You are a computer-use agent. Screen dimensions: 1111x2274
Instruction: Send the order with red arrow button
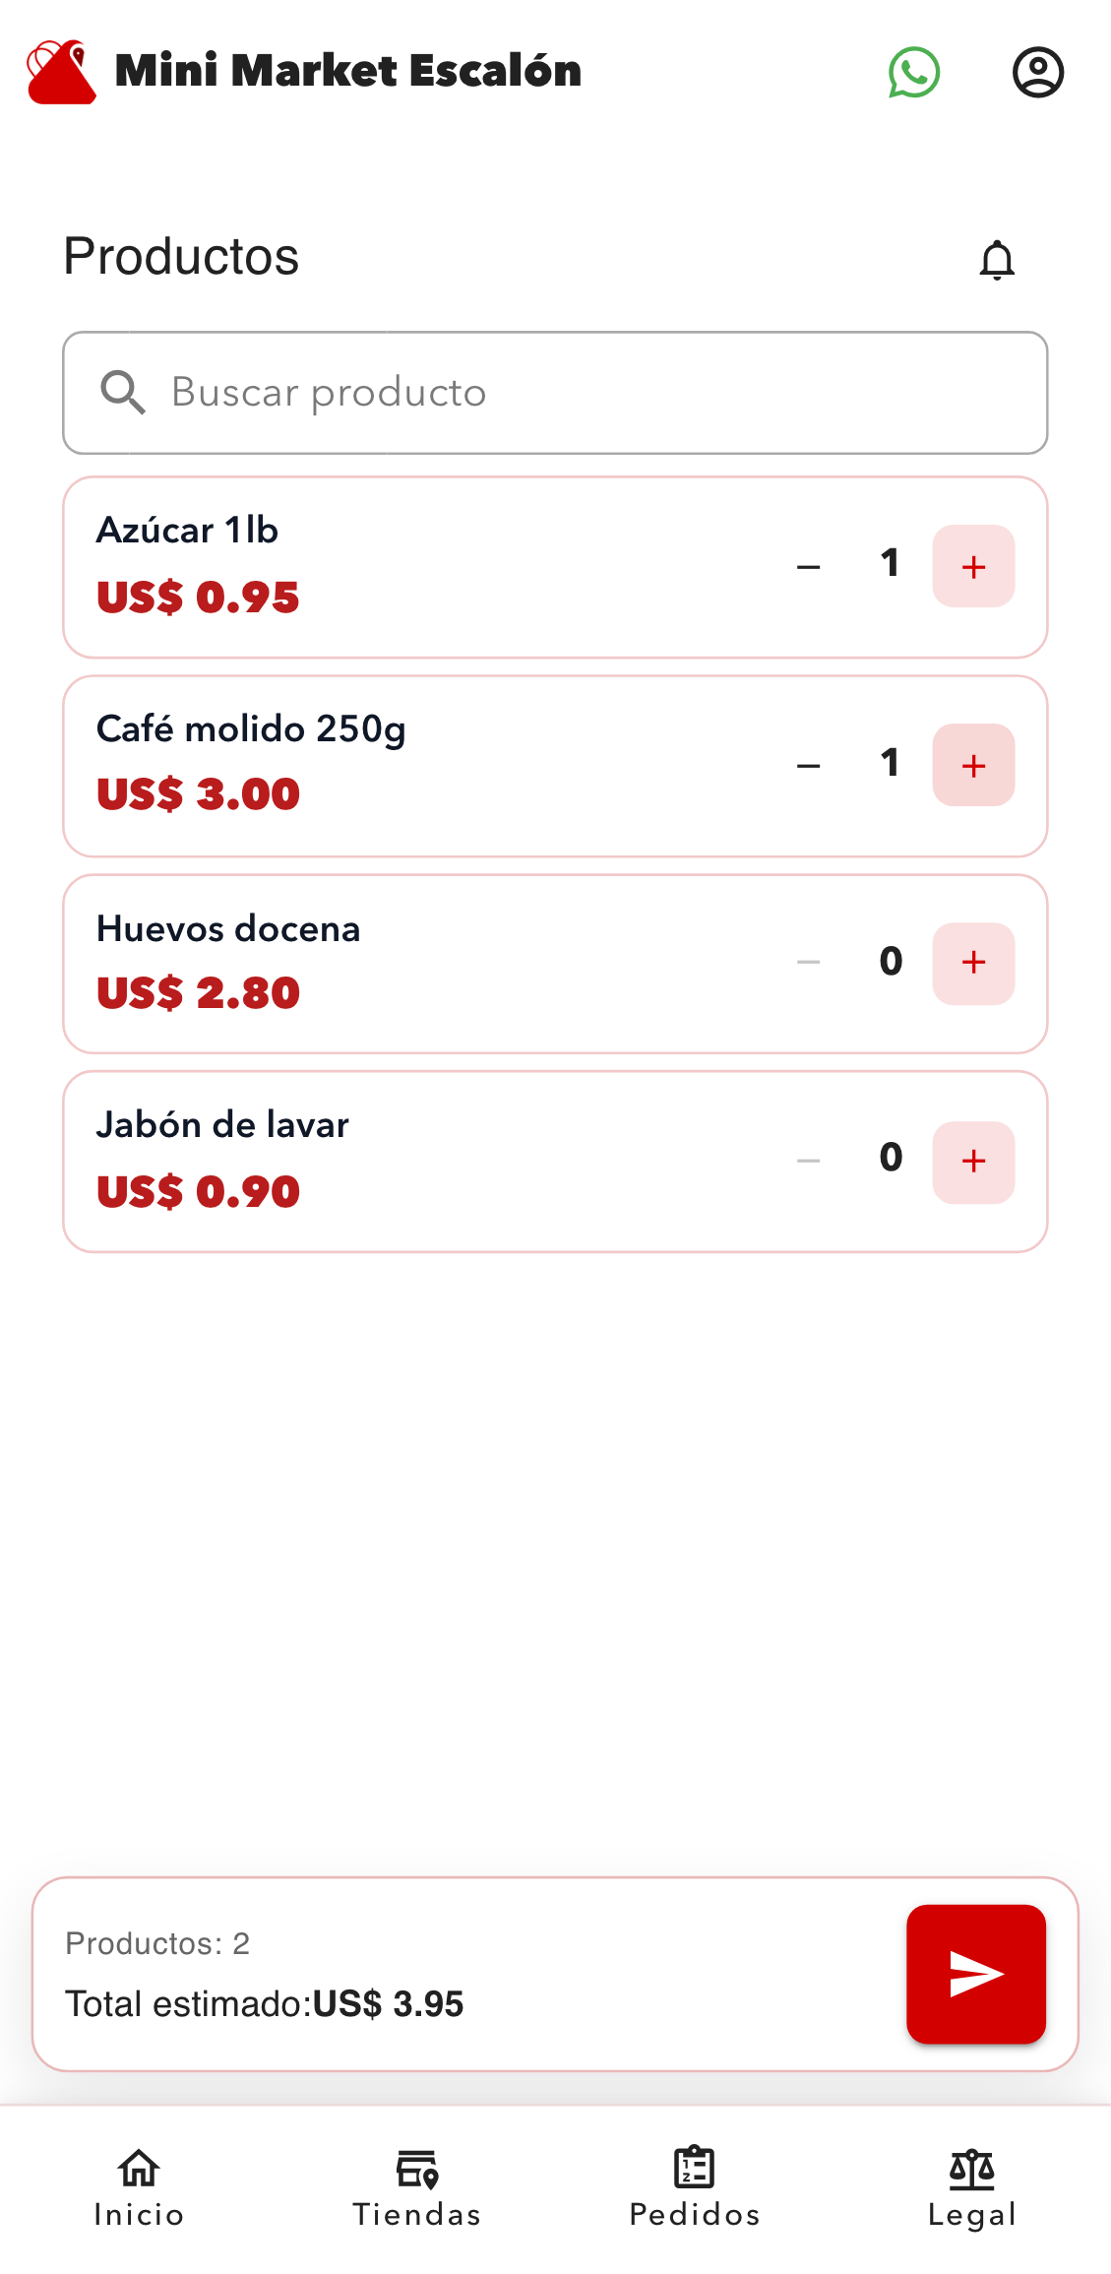(x=975, y=1974)
